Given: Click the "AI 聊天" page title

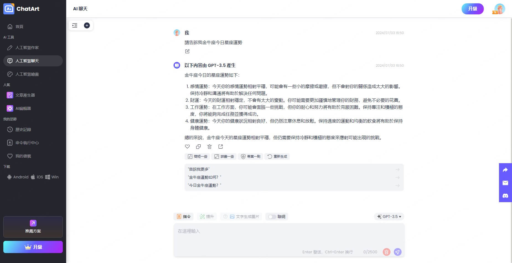Looking at the screenshot, I should (80, 9).
